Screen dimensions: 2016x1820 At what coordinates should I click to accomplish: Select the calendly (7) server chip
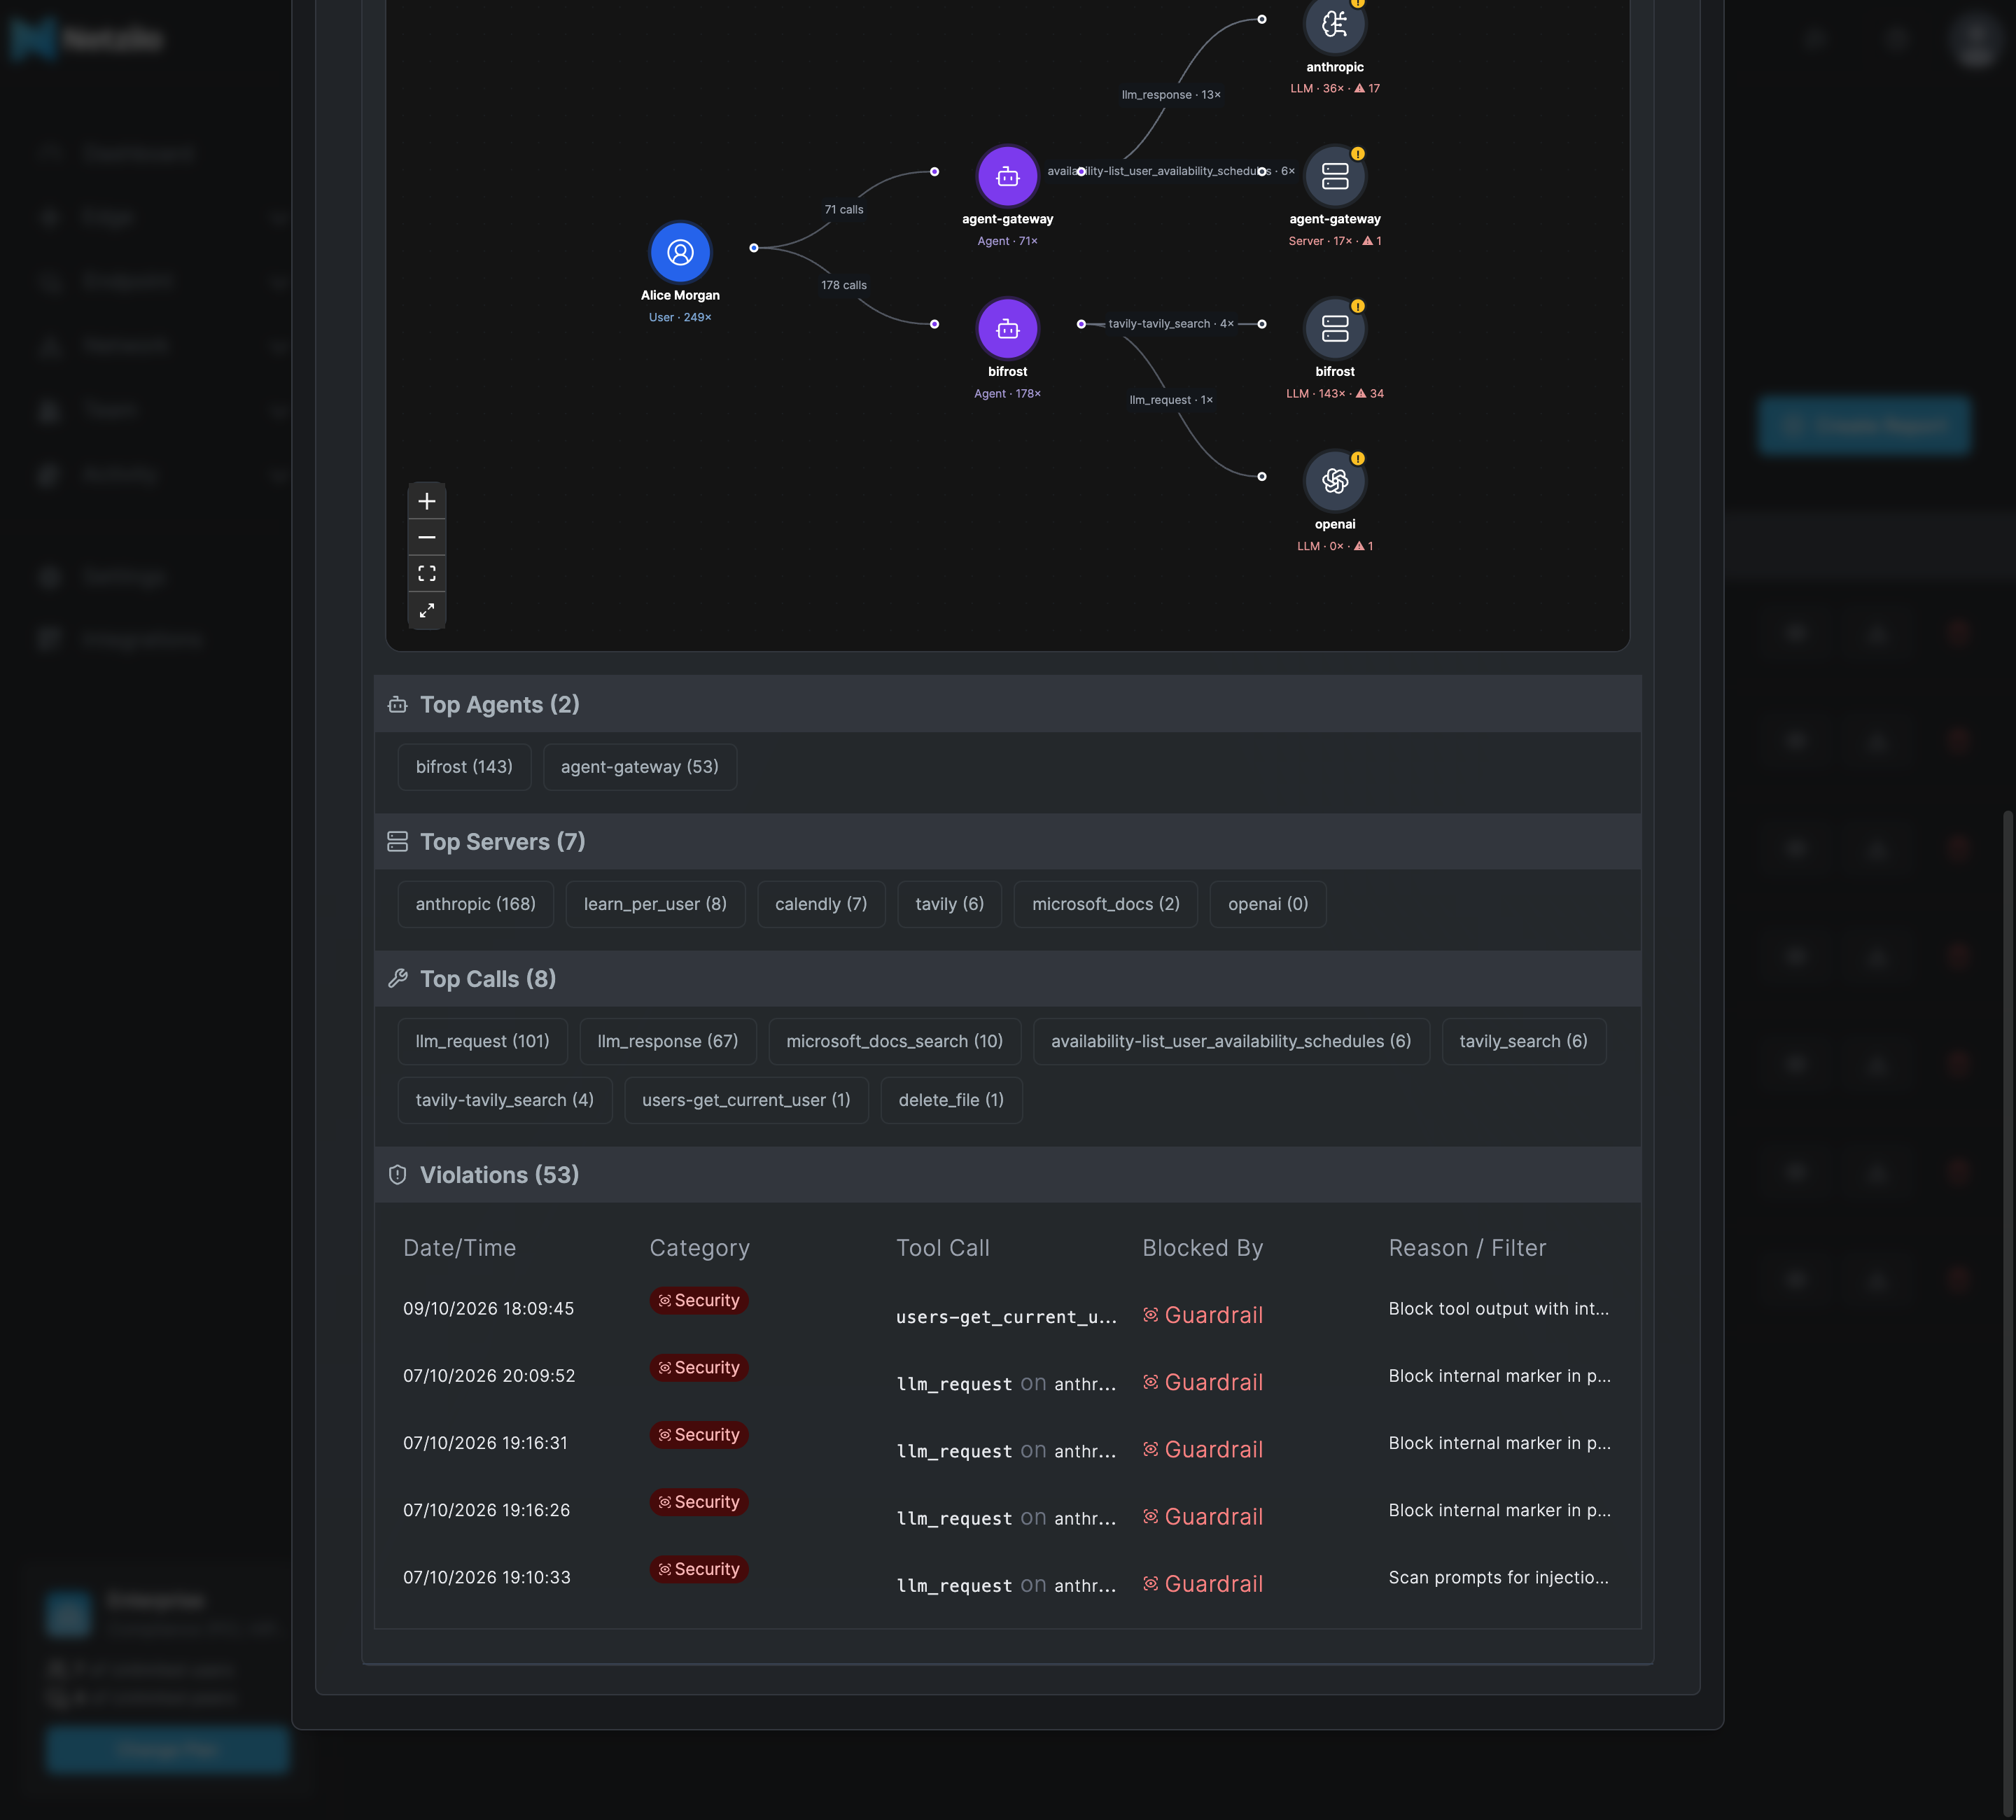coord(821,904)
